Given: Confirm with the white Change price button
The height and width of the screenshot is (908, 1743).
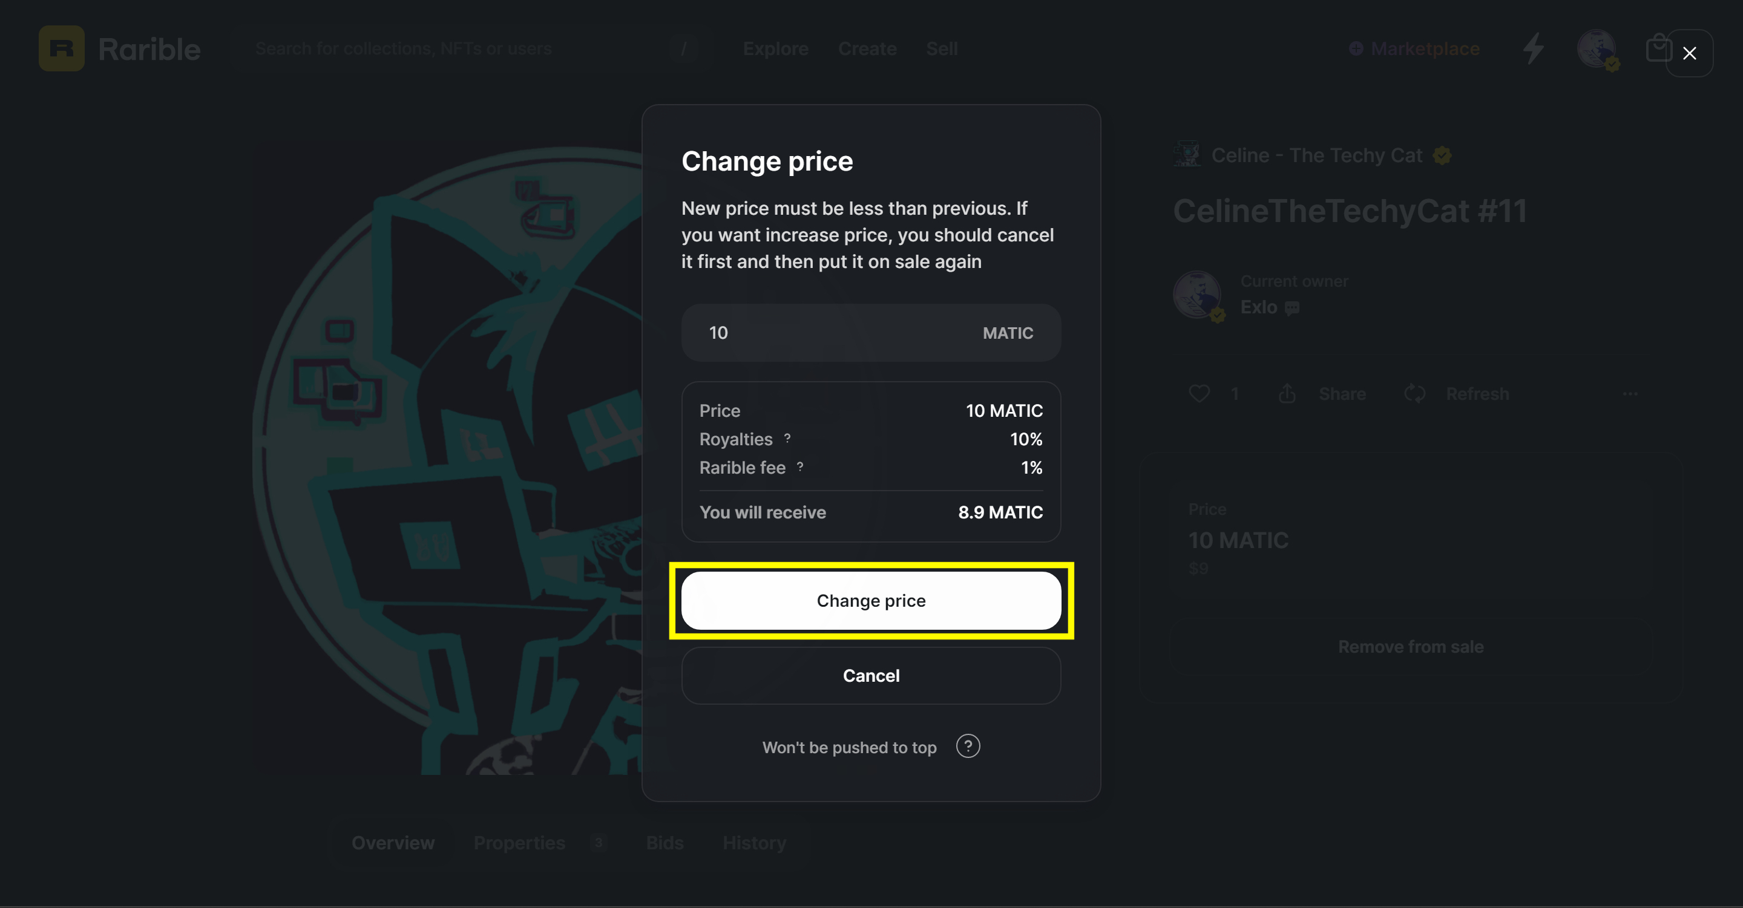Looking at the screenshot, I should point(871,600).
